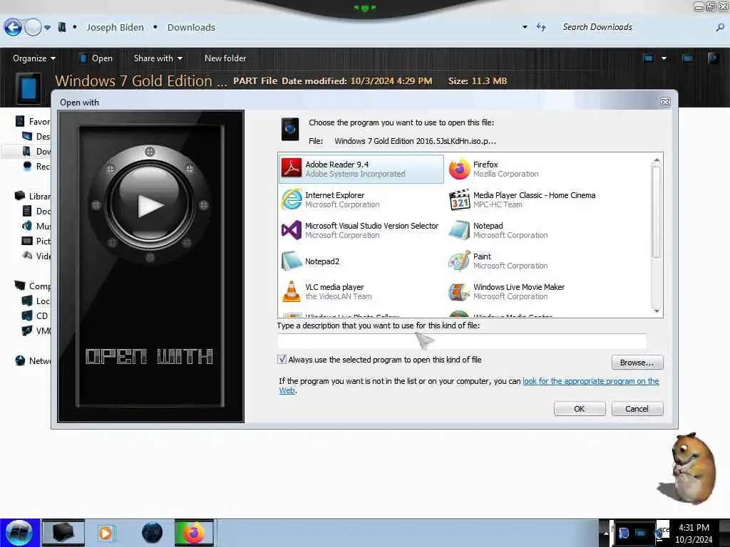Select Media Player Classic Home Cinema icon
Image resolution: width=730 pixels, height=547 pixels.
pos(459,199)
